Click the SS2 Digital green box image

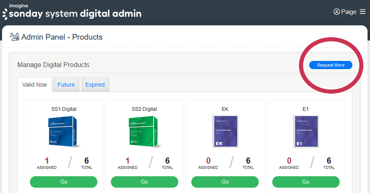pyautogui.click(x=144, y=131)
